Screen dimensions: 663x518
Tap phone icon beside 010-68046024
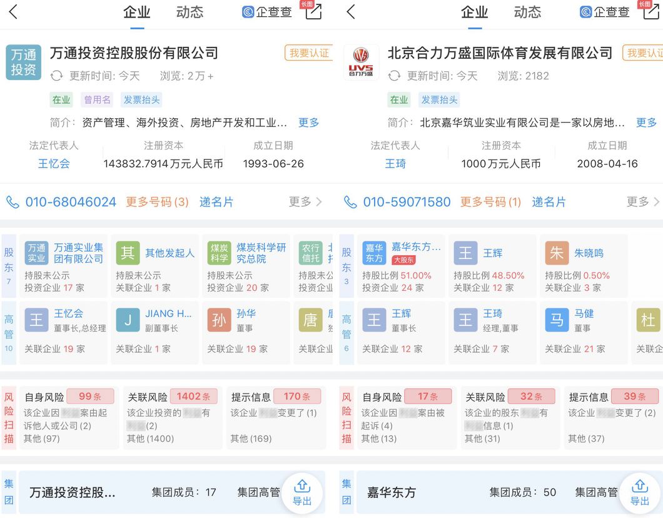pyautogui.click(x=13, y=202)
